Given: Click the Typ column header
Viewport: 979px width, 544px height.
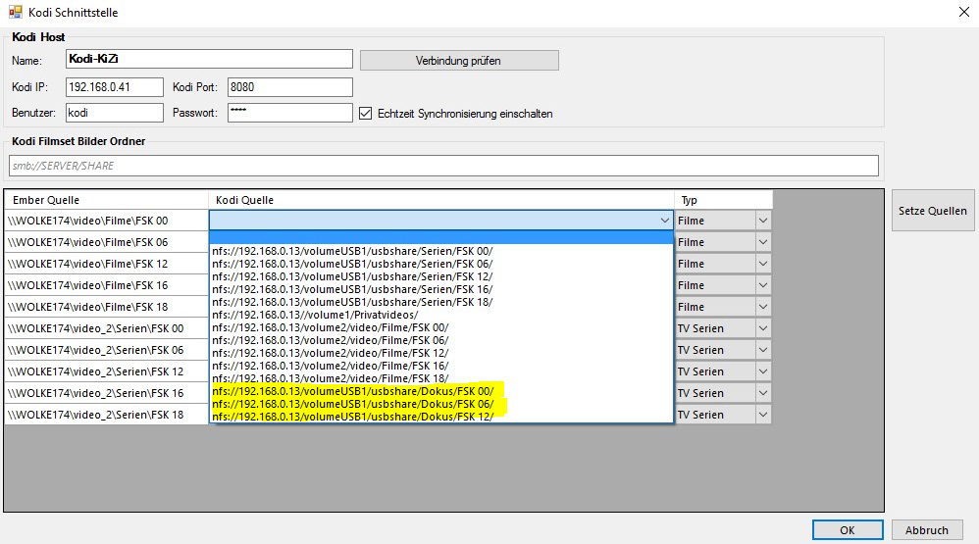Looking at the screenshot, I should tap(724, 200).
